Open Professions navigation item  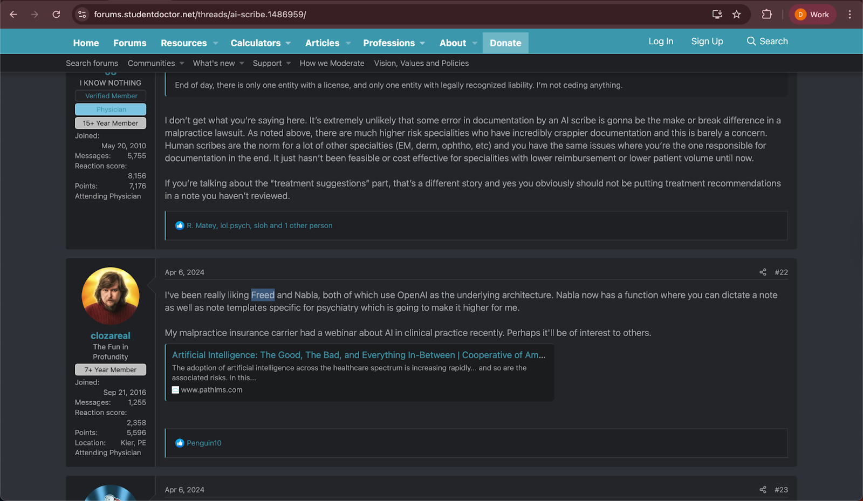click(389, 43)
